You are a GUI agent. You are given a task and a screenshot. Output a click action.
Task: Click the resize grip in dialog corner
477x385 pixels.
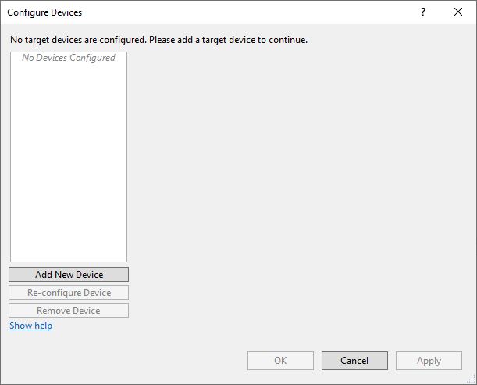click(x=471, y=379)
